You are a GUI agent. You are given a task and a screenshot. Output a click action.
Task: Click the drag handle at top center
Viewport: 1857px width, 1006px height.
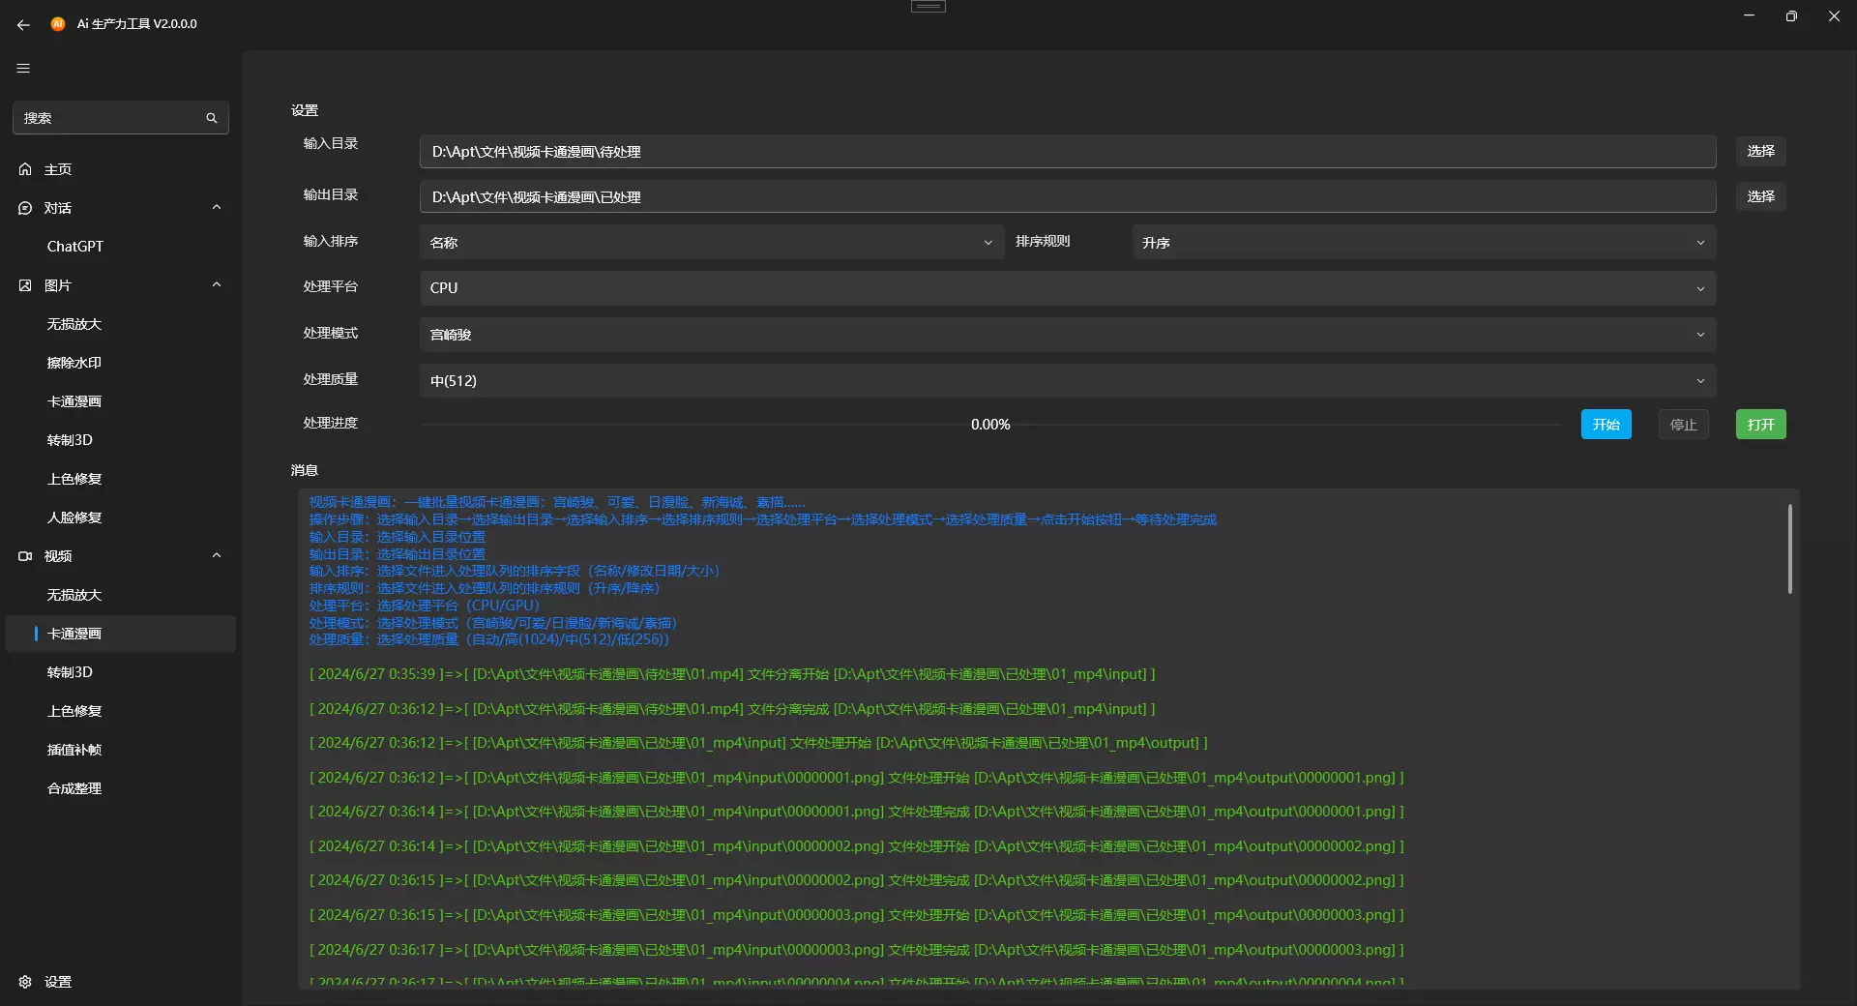coord(928,7)
